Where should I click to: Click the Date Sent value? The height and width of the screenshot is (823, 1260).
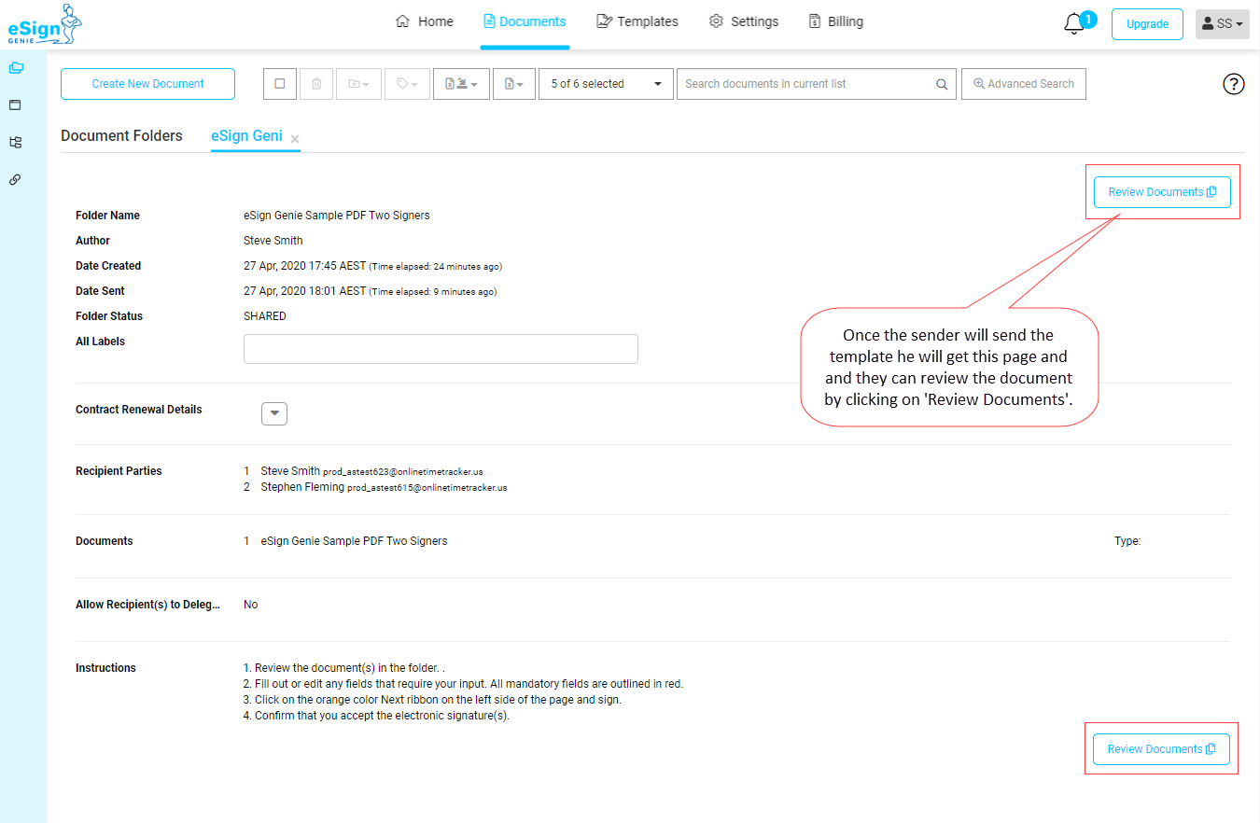[371, 291]
